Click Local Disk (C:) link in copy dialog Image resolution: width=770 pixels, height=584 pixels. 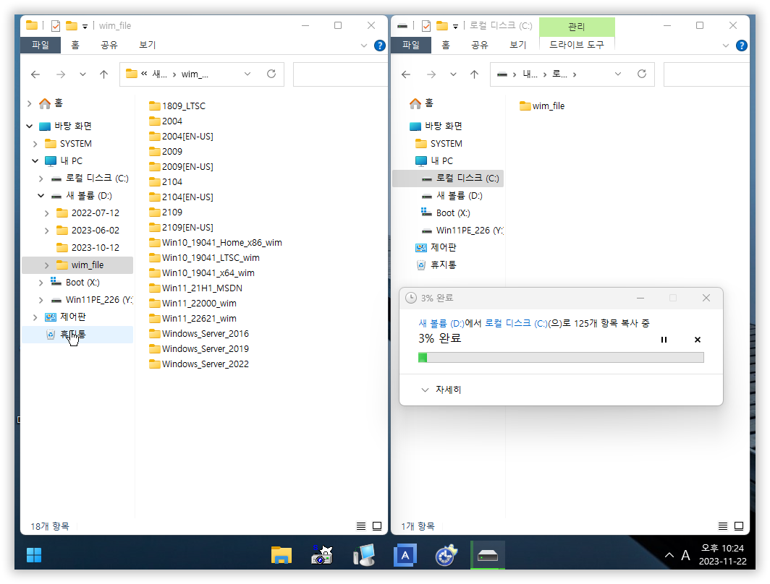tap(515, 323)
